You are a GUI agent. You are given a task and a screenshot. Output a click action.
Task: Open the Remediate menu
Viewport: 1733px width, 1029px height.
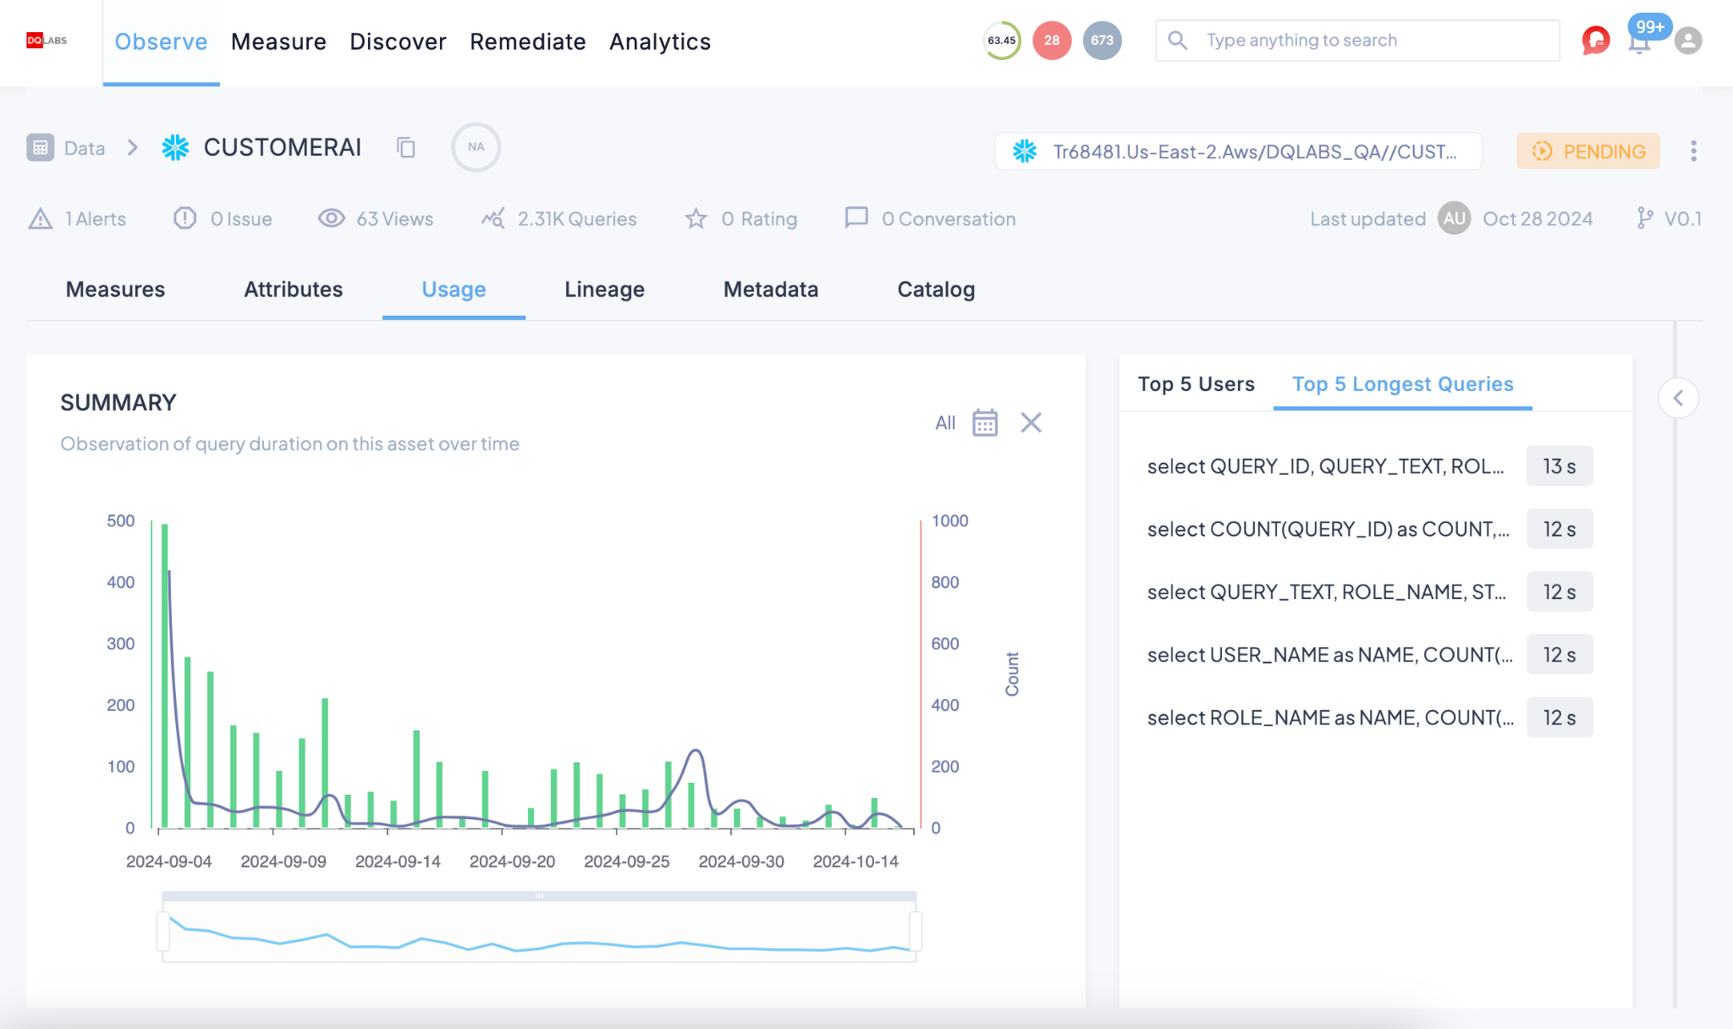pyautogui.click(x=528, y=41)
